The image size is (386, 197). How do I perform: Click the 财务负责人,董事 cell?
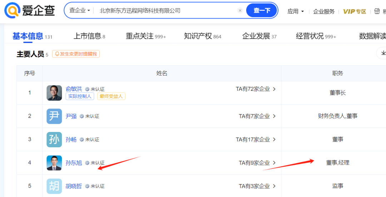click(337, 116)
